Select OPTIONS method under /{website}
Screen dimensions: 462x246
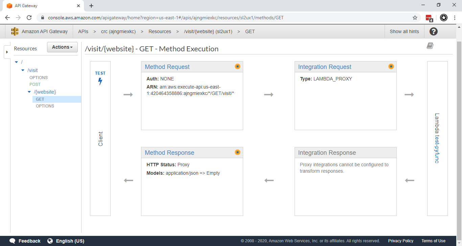45,106
